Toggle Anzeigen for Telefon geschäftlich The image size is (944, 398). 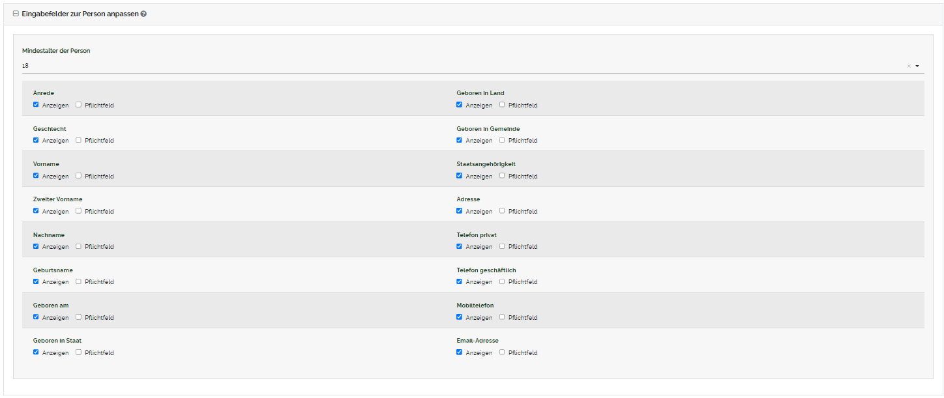(x=460, y=281)
